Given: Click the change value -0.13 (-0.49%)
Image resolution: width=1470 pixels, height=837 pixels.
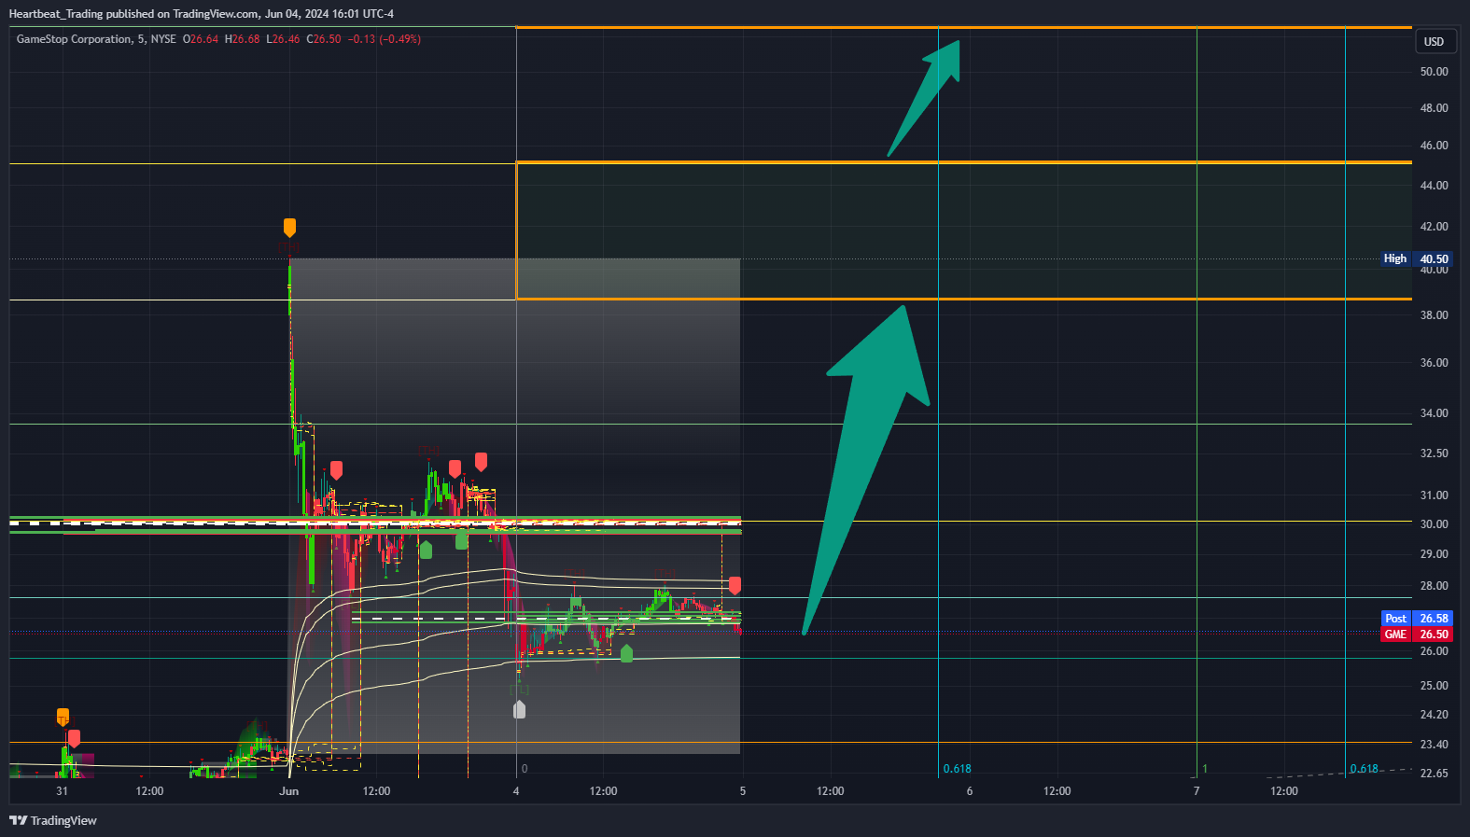Looking at the screenshot, I should click(x=385, y=39).
